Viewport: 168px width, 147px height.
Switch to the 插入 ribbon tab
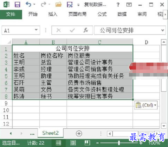click(53, 14)
